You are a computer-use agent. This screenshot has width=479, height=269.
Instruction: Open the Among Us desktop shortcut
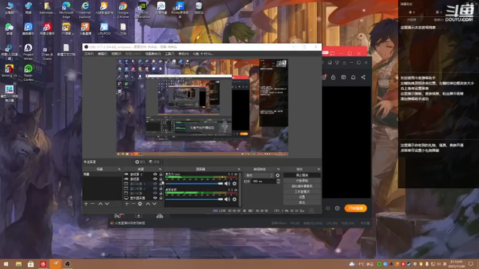[x=9, y=71]
